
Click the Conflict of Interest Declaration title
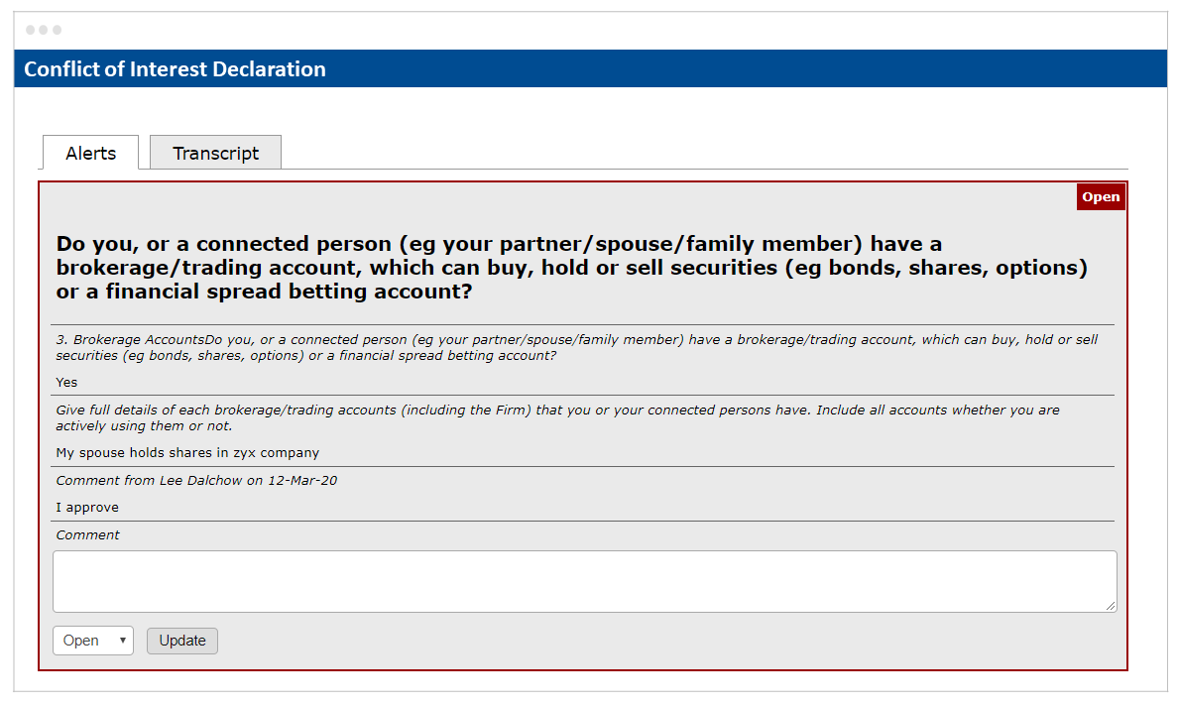pyautogui.click(x=176, y=69)
